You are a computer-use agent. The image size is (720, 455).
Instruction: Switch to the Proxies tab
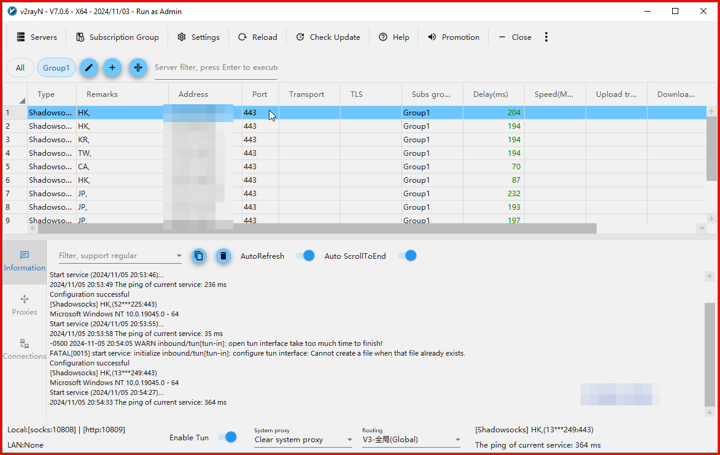coord(25,305)
